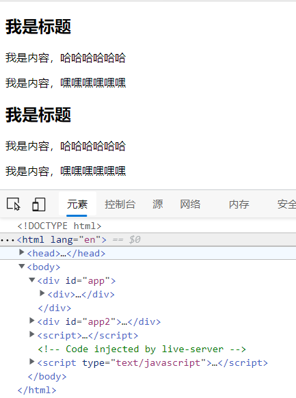Open the ellipsis actions beside html row
This screenshot has height=398, width=296.
8,240
